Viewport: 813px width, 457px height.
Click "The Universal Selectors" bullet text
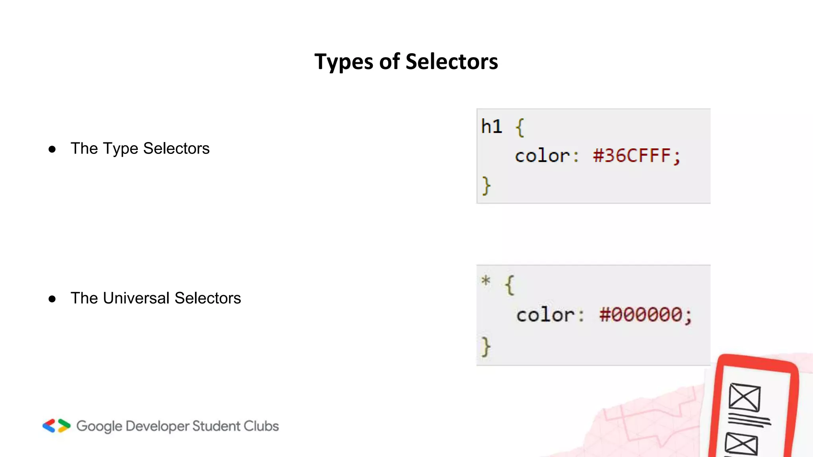click(x=156, y=298)
